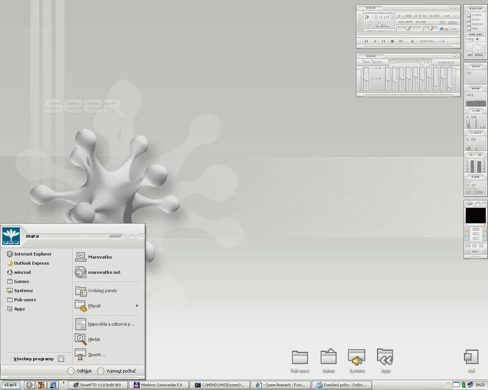Click the white window icon in the tray

tap(456, 385)
